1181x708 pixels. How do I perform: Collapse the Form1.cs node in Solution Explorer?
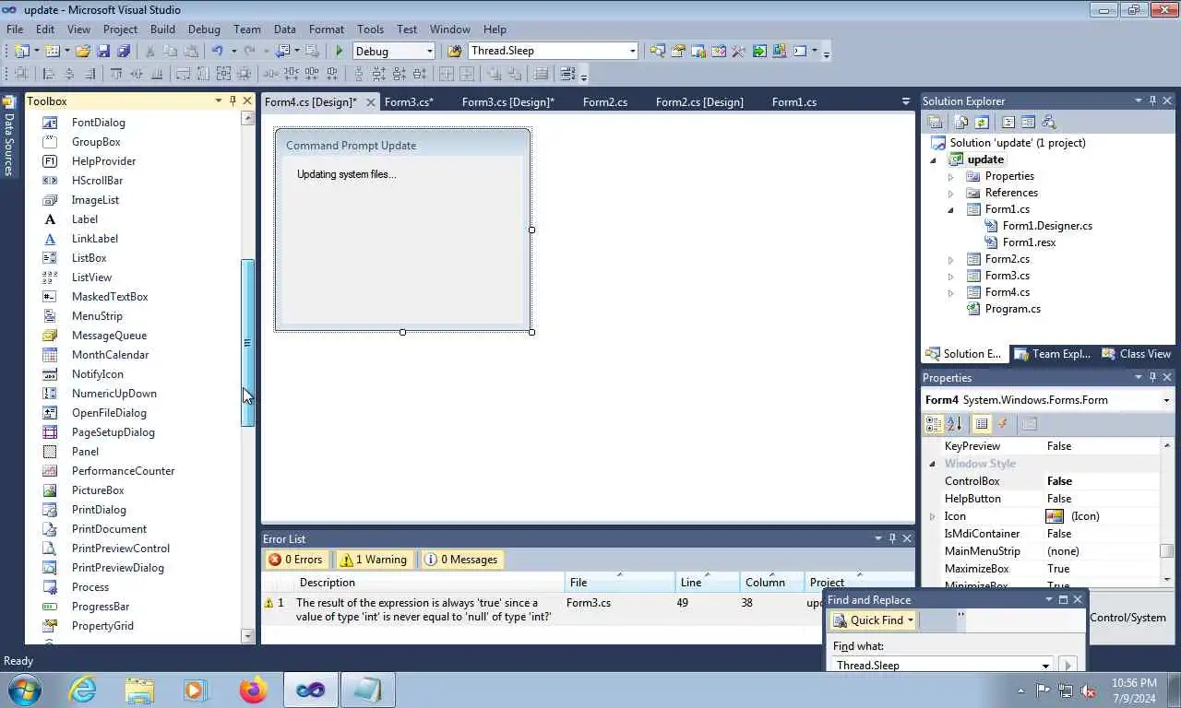(951, 209)
